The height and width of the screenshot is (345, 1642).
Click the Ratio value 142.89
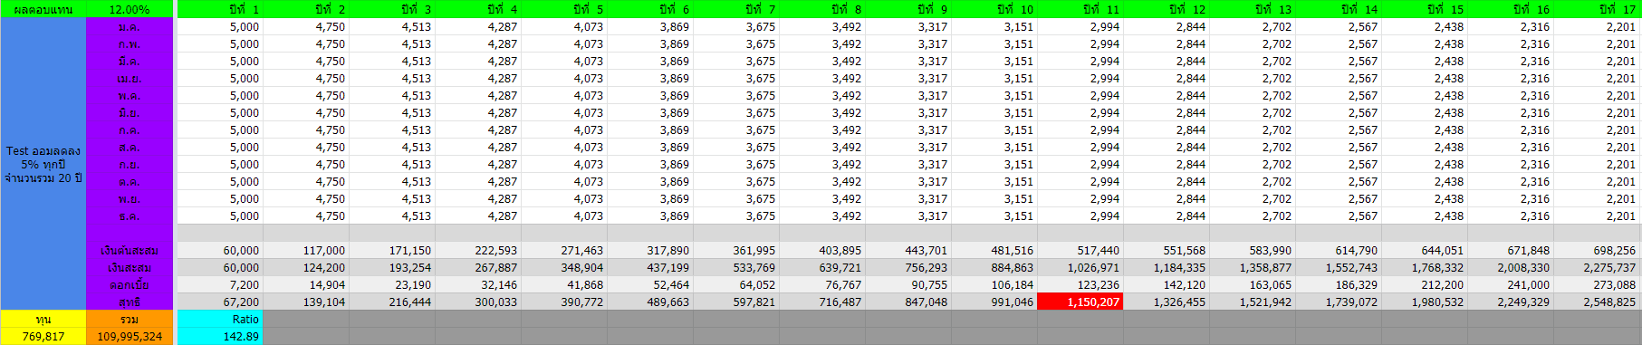click(220, 337)
